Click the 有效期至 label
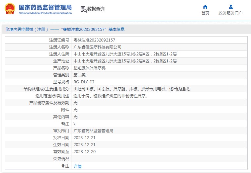This screenshot has height=173, width=251. point(61,152)
